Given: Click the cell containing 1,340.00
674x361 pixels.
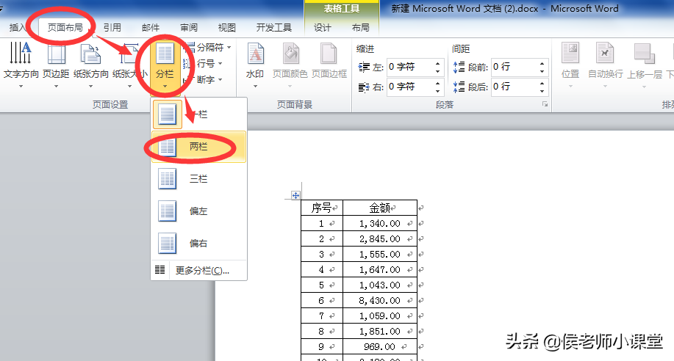Looking at the screenshot, I should tap(380, 223).
